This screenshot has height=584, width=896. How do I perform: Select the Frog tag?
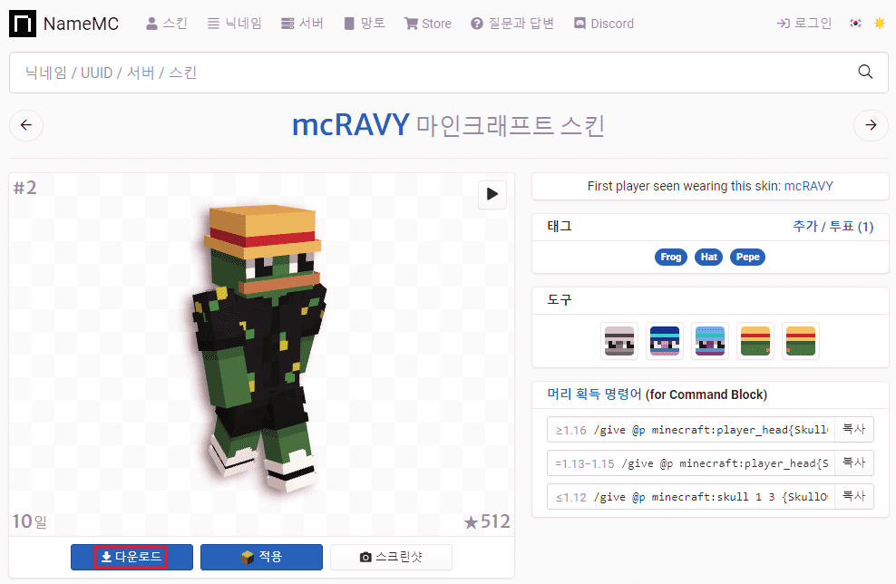(x=671, y=258)
